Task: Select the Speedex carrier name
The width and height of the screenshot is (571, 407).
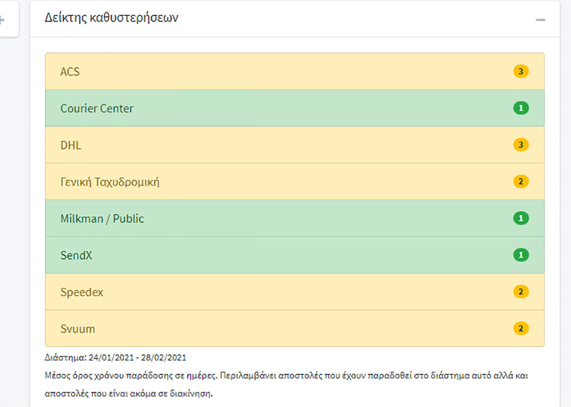Action: coord(82,292)
